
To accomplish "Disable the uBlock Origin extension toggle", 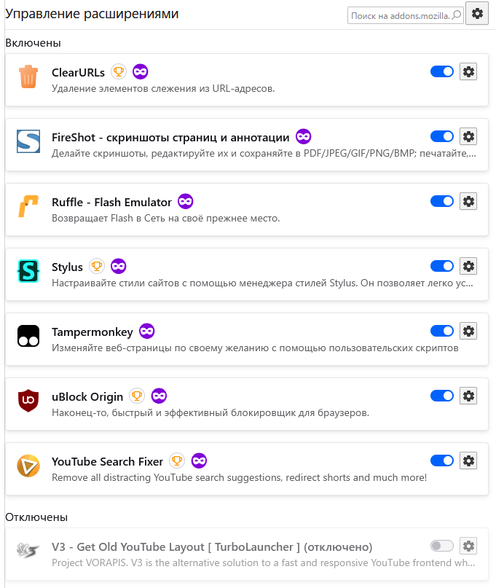I will pyautogui.click(x=442, y=396).
